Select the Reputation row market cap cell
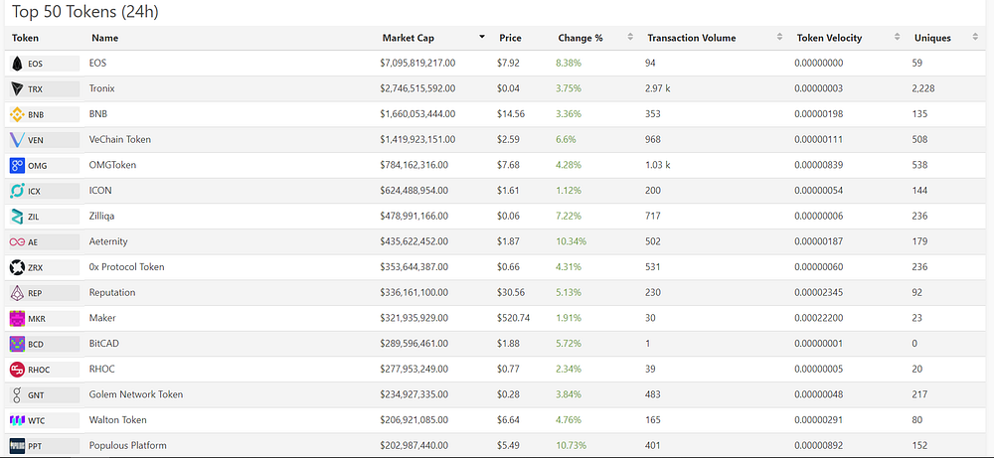Screen dimensions: 994x458 click(x=414, y=293)
